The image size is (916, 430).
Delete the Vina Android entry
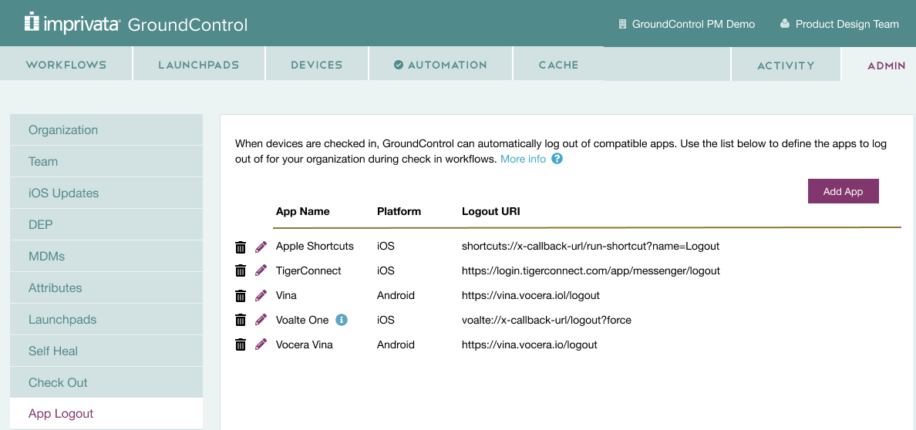[x=240, y=296]
